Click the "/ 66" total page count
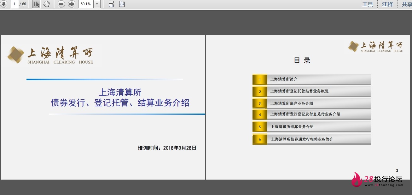 pyautogui.click(x=23, y=4)
